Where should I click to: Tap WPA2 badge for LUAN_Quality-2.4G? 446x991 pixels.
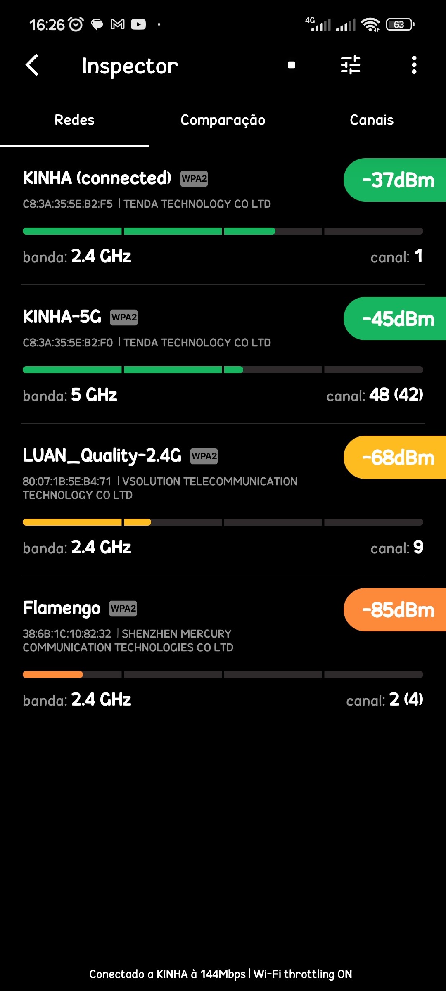204,456
